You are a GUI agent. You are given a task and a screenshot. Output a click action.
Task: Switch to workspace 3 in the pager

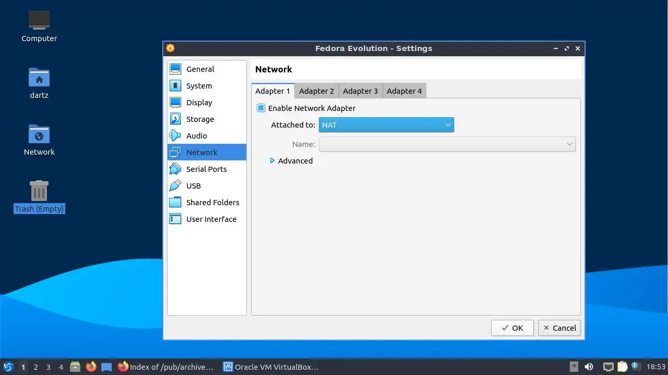pyautogui.click(x=48, y=367)
